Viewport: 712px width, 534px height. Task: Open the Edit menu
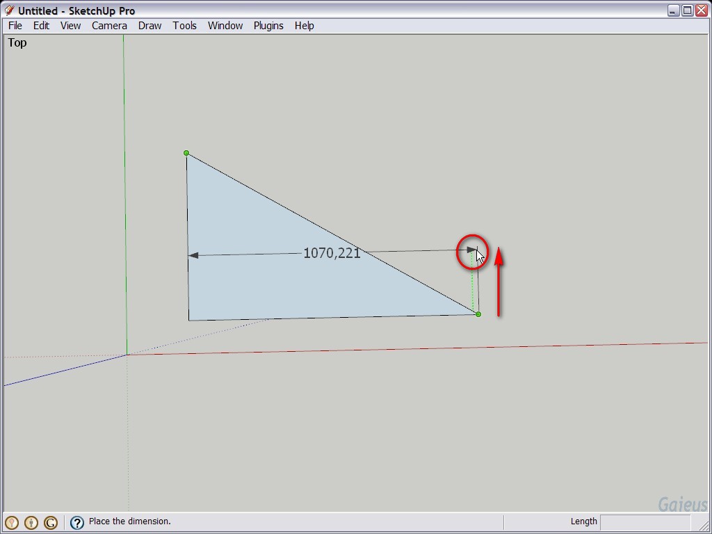pyautogui.click(x=41, y=26)
